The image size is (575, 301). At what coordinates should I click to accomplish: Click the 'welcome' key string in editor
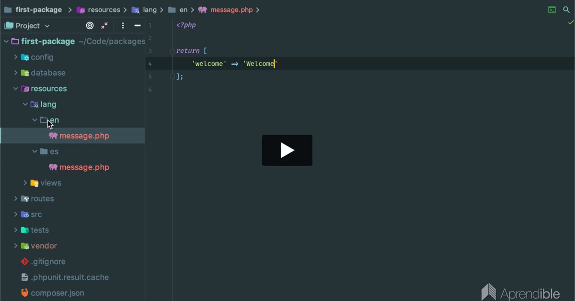(209, 64)
